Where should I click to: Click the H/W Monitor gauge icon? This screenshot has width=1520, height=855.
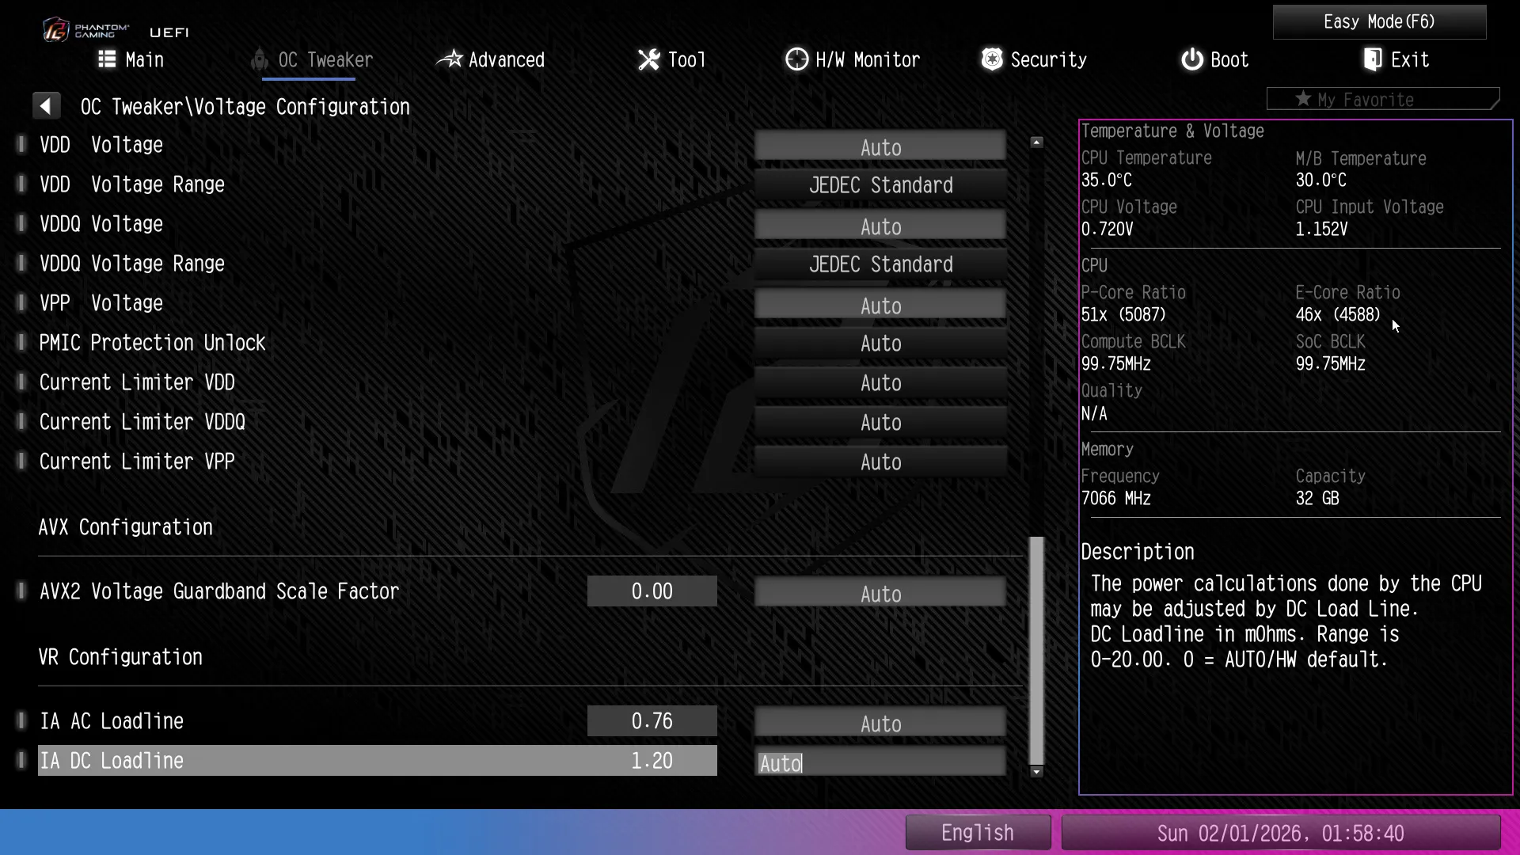(796, 59)
